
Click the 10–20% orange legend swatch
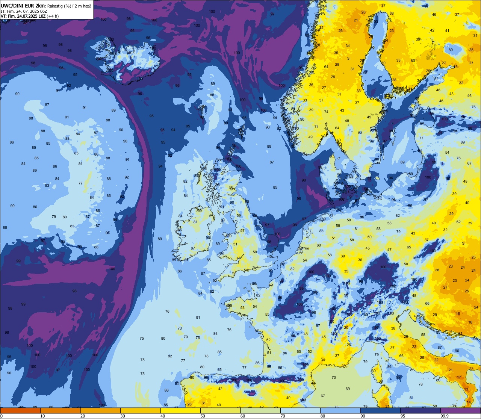coord(60,410)
